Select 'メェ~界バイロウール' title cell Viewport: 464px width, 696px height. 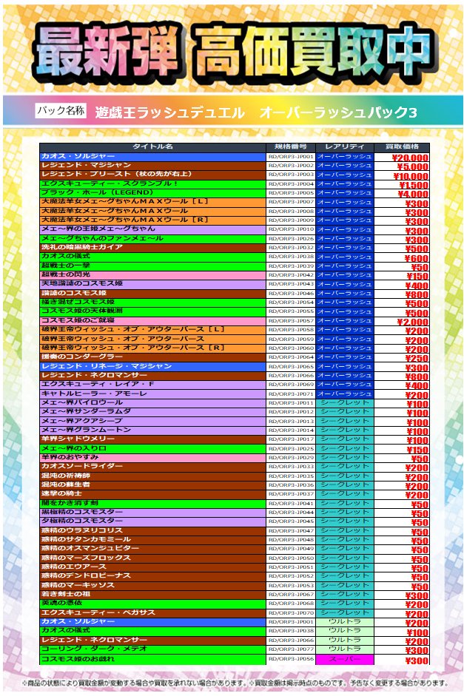click(x=152, y=403)
